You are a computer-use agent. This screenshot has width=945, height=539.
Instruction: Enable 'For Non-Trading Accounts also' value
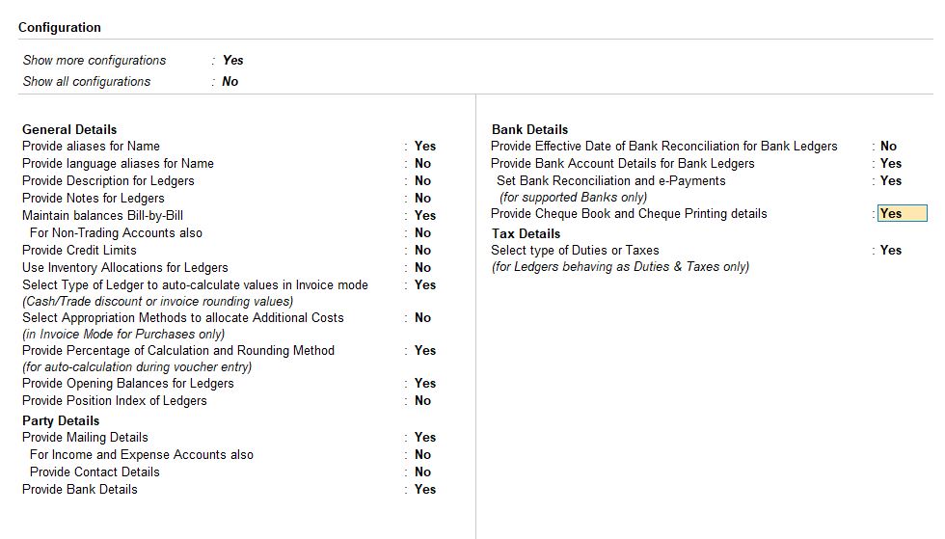pos(422,232)
